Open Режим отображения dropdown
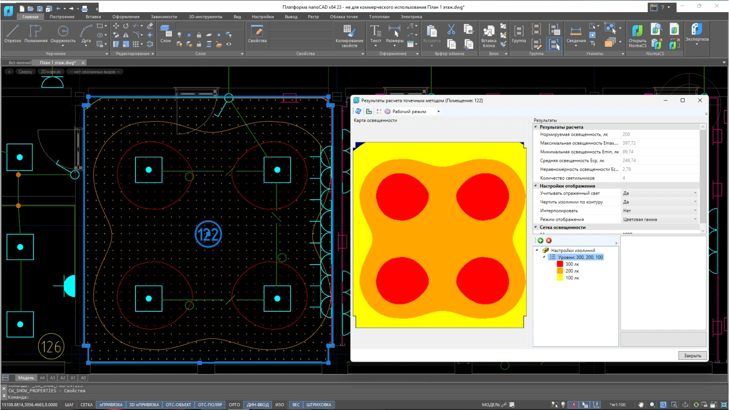This screenshot has height=410, width=729. tap(695, 219)
